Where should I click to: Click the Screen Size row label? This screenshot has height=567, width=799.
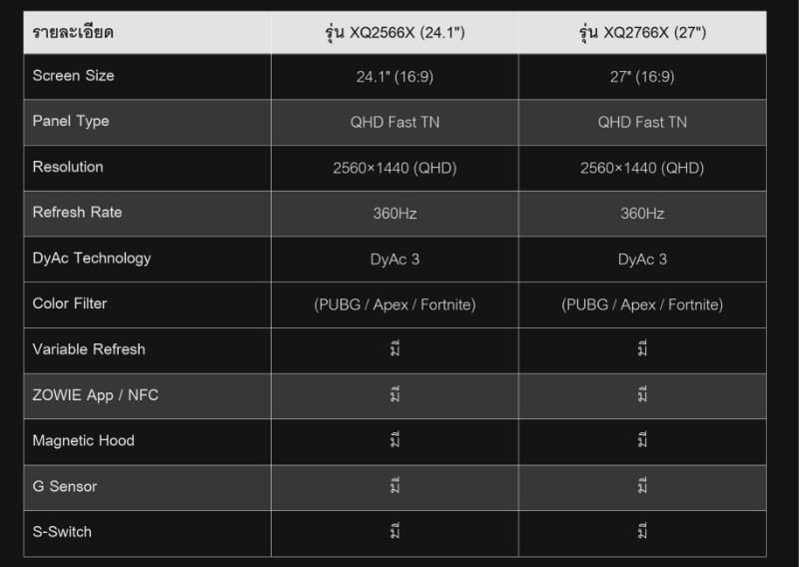click(x=73, y=76)
